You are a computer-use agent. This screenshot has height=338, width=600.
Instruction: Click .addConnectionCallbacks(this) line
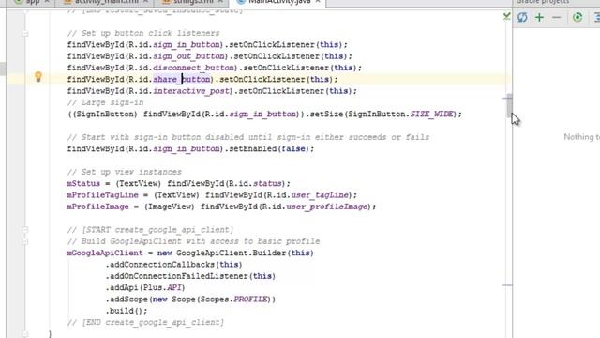(x=173, y=265)
